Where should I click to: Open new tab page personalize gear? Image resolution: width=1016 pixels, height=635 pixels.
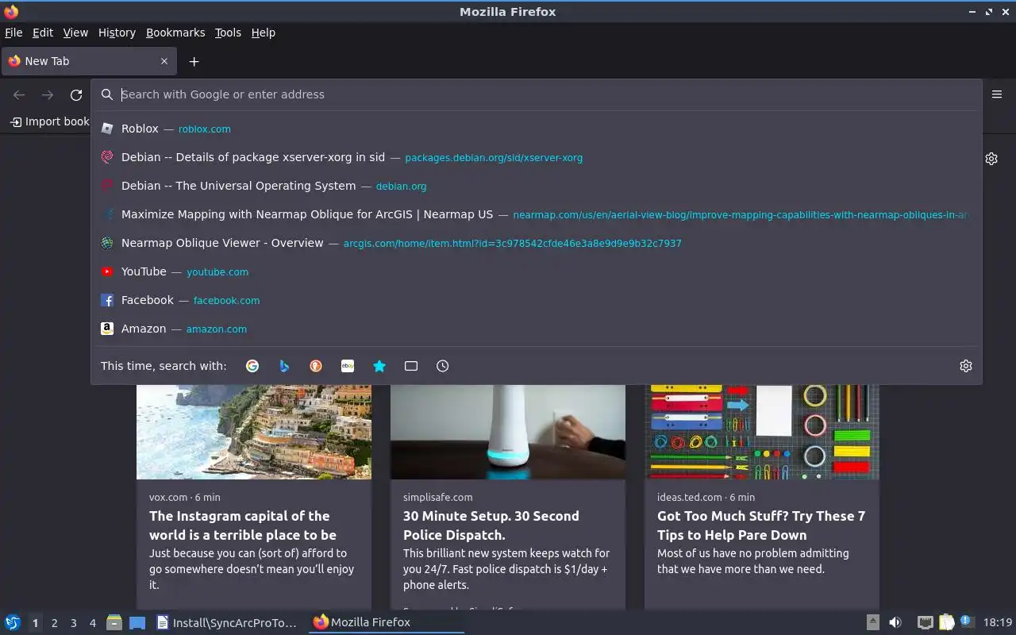click(x=991, y=159)
